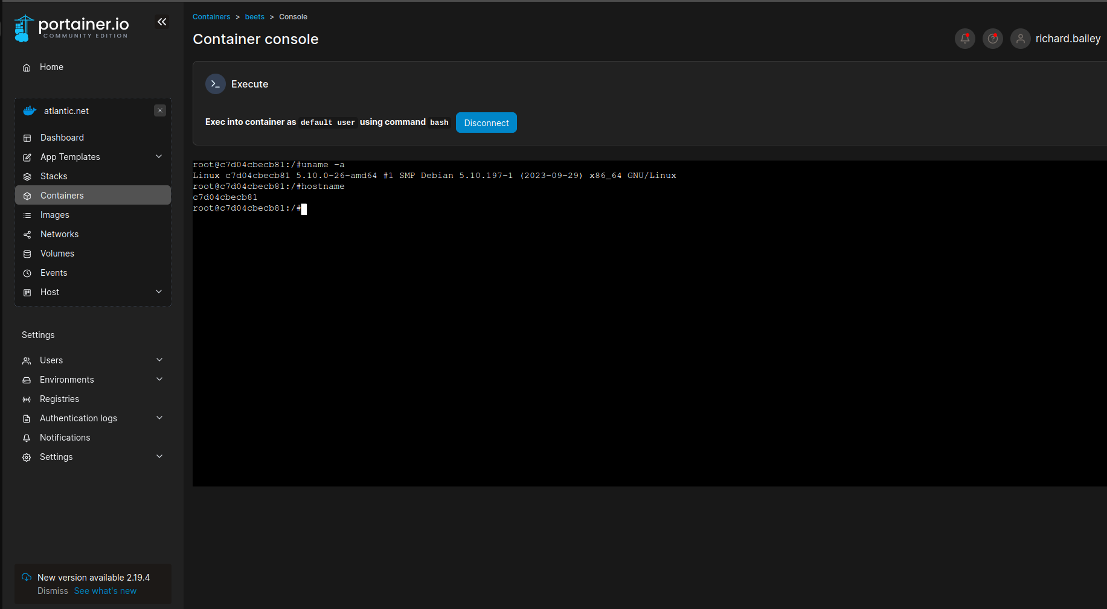Expand the Settings submenu chevron
1107x609 pixels.
point(159,456)
